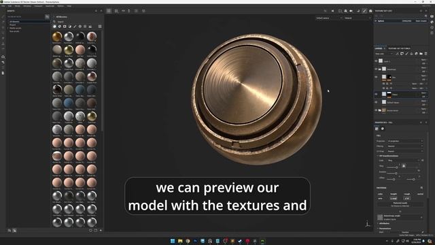
Task: Filter assets by Alphas icon
Action: (x=80, y=27)
